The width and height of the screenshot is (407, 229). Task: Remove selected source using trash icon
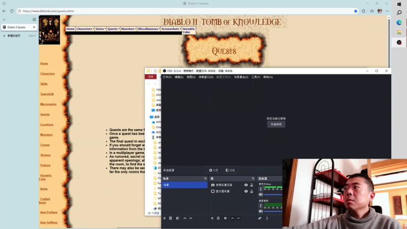[218, 218]
